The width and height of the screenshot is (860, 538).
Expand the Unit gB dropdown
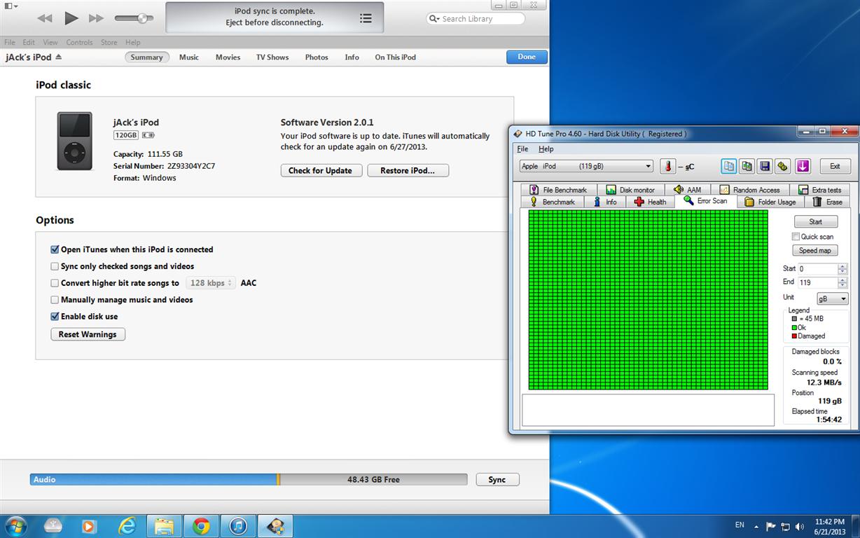click(832, 299)
